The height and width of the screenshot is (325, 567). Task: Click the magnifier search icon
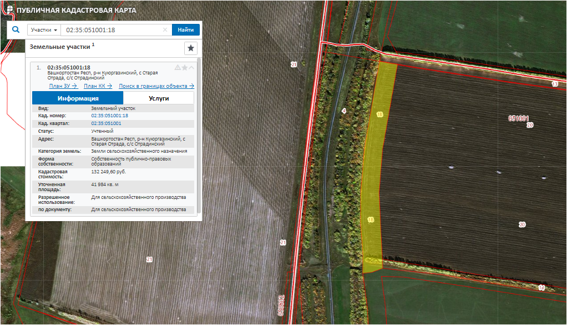pos(16,30)
